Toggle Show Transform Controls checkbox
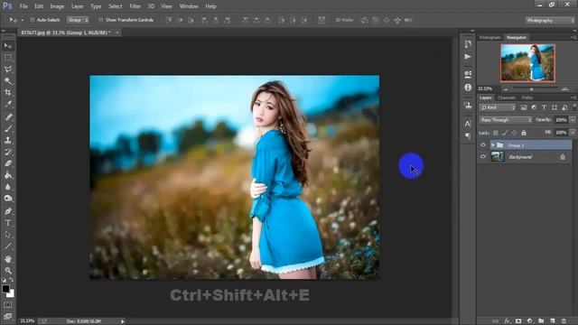 click(100, 20)
